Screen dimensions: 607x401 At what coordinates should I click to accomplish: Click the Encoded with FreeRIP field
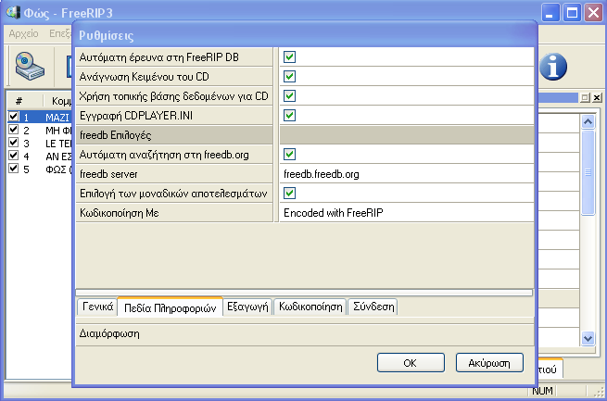[x=407, y=212]
